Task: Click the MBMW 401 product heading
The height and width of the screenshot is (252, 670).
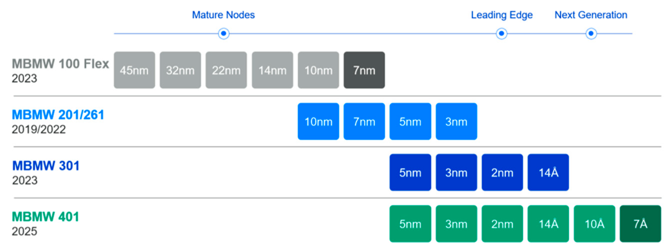Action: pyautogui.click(x=45, y=217)
